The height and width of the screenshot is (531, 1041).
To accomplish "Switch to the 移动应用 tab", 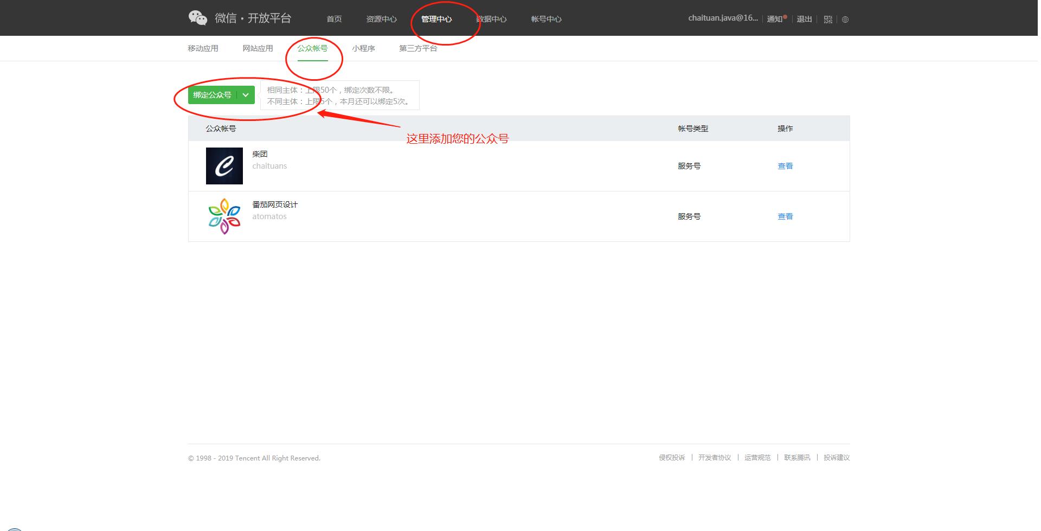I will pyautogui.click(x=203, y=48).
